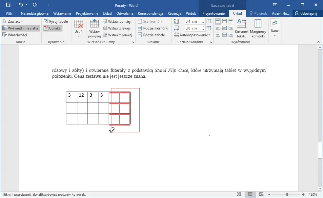The height and width of the screenshot is (198, 323).
Task: Switch to the Korespondencja ribbon tab
Action: [150, 13]
